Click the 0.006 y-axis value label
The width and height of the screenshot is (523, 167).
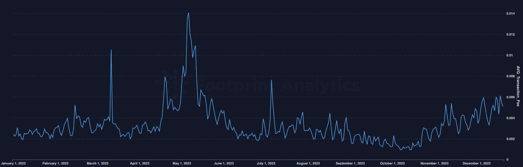tap(510, 97)
